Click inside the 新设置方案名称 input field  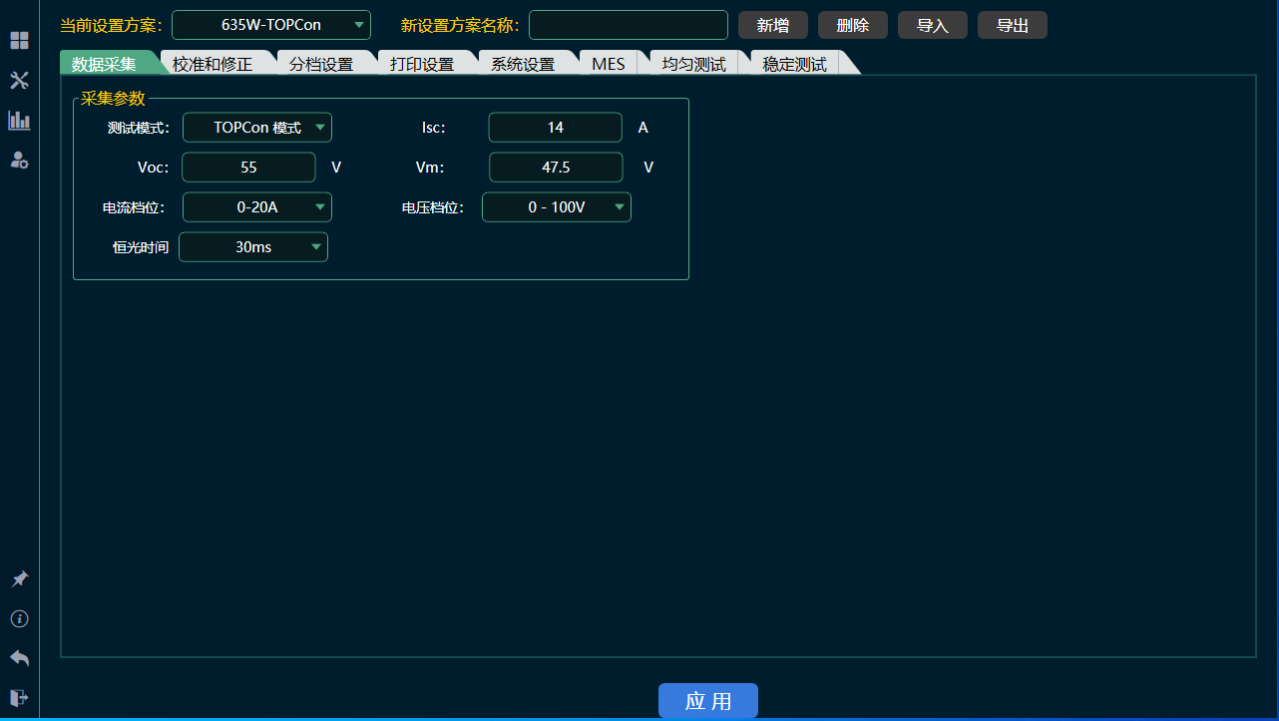pos(628,24)
